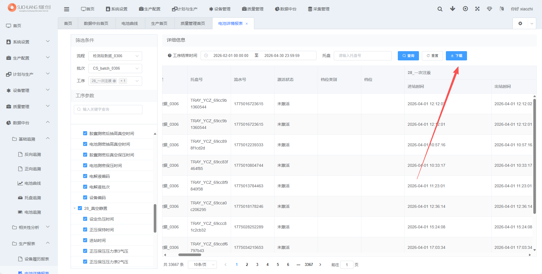Expand 系统设置 in sidebar

(29, 42)
